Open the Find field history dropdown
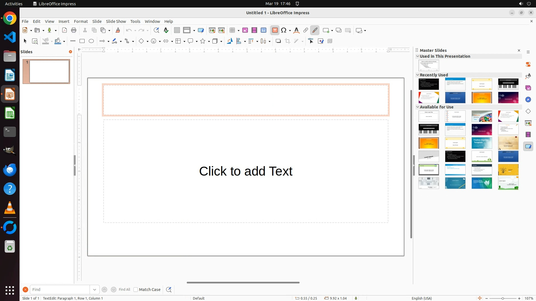The image size is (536, 301). (95, 290)
